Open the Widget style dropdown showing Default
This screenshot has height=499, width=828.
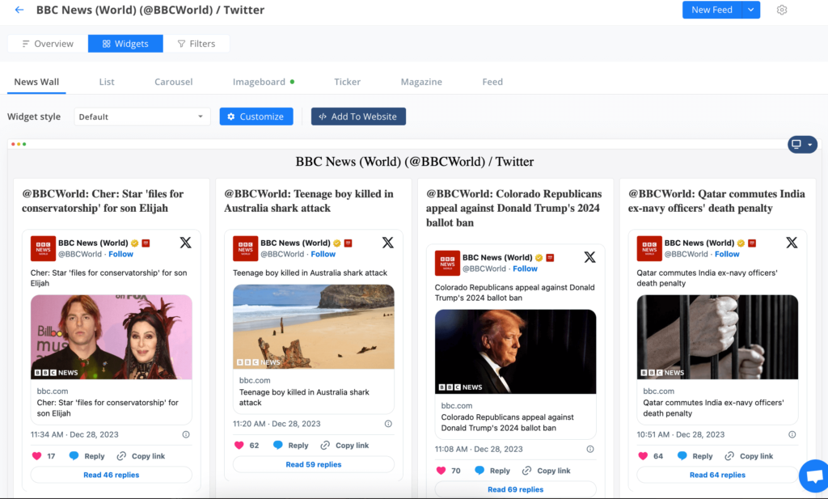click(x=142, y=116)
